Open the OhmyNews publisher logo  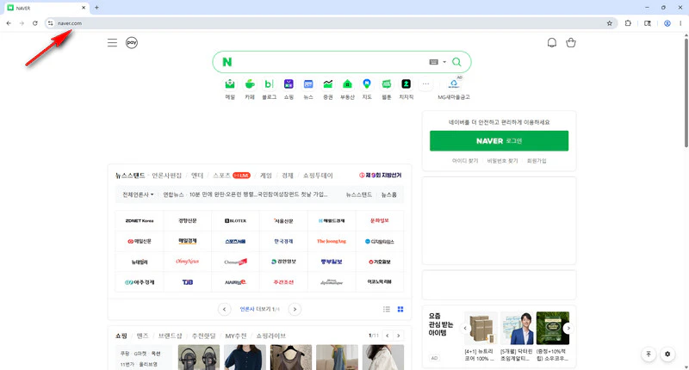pos(187,262)
